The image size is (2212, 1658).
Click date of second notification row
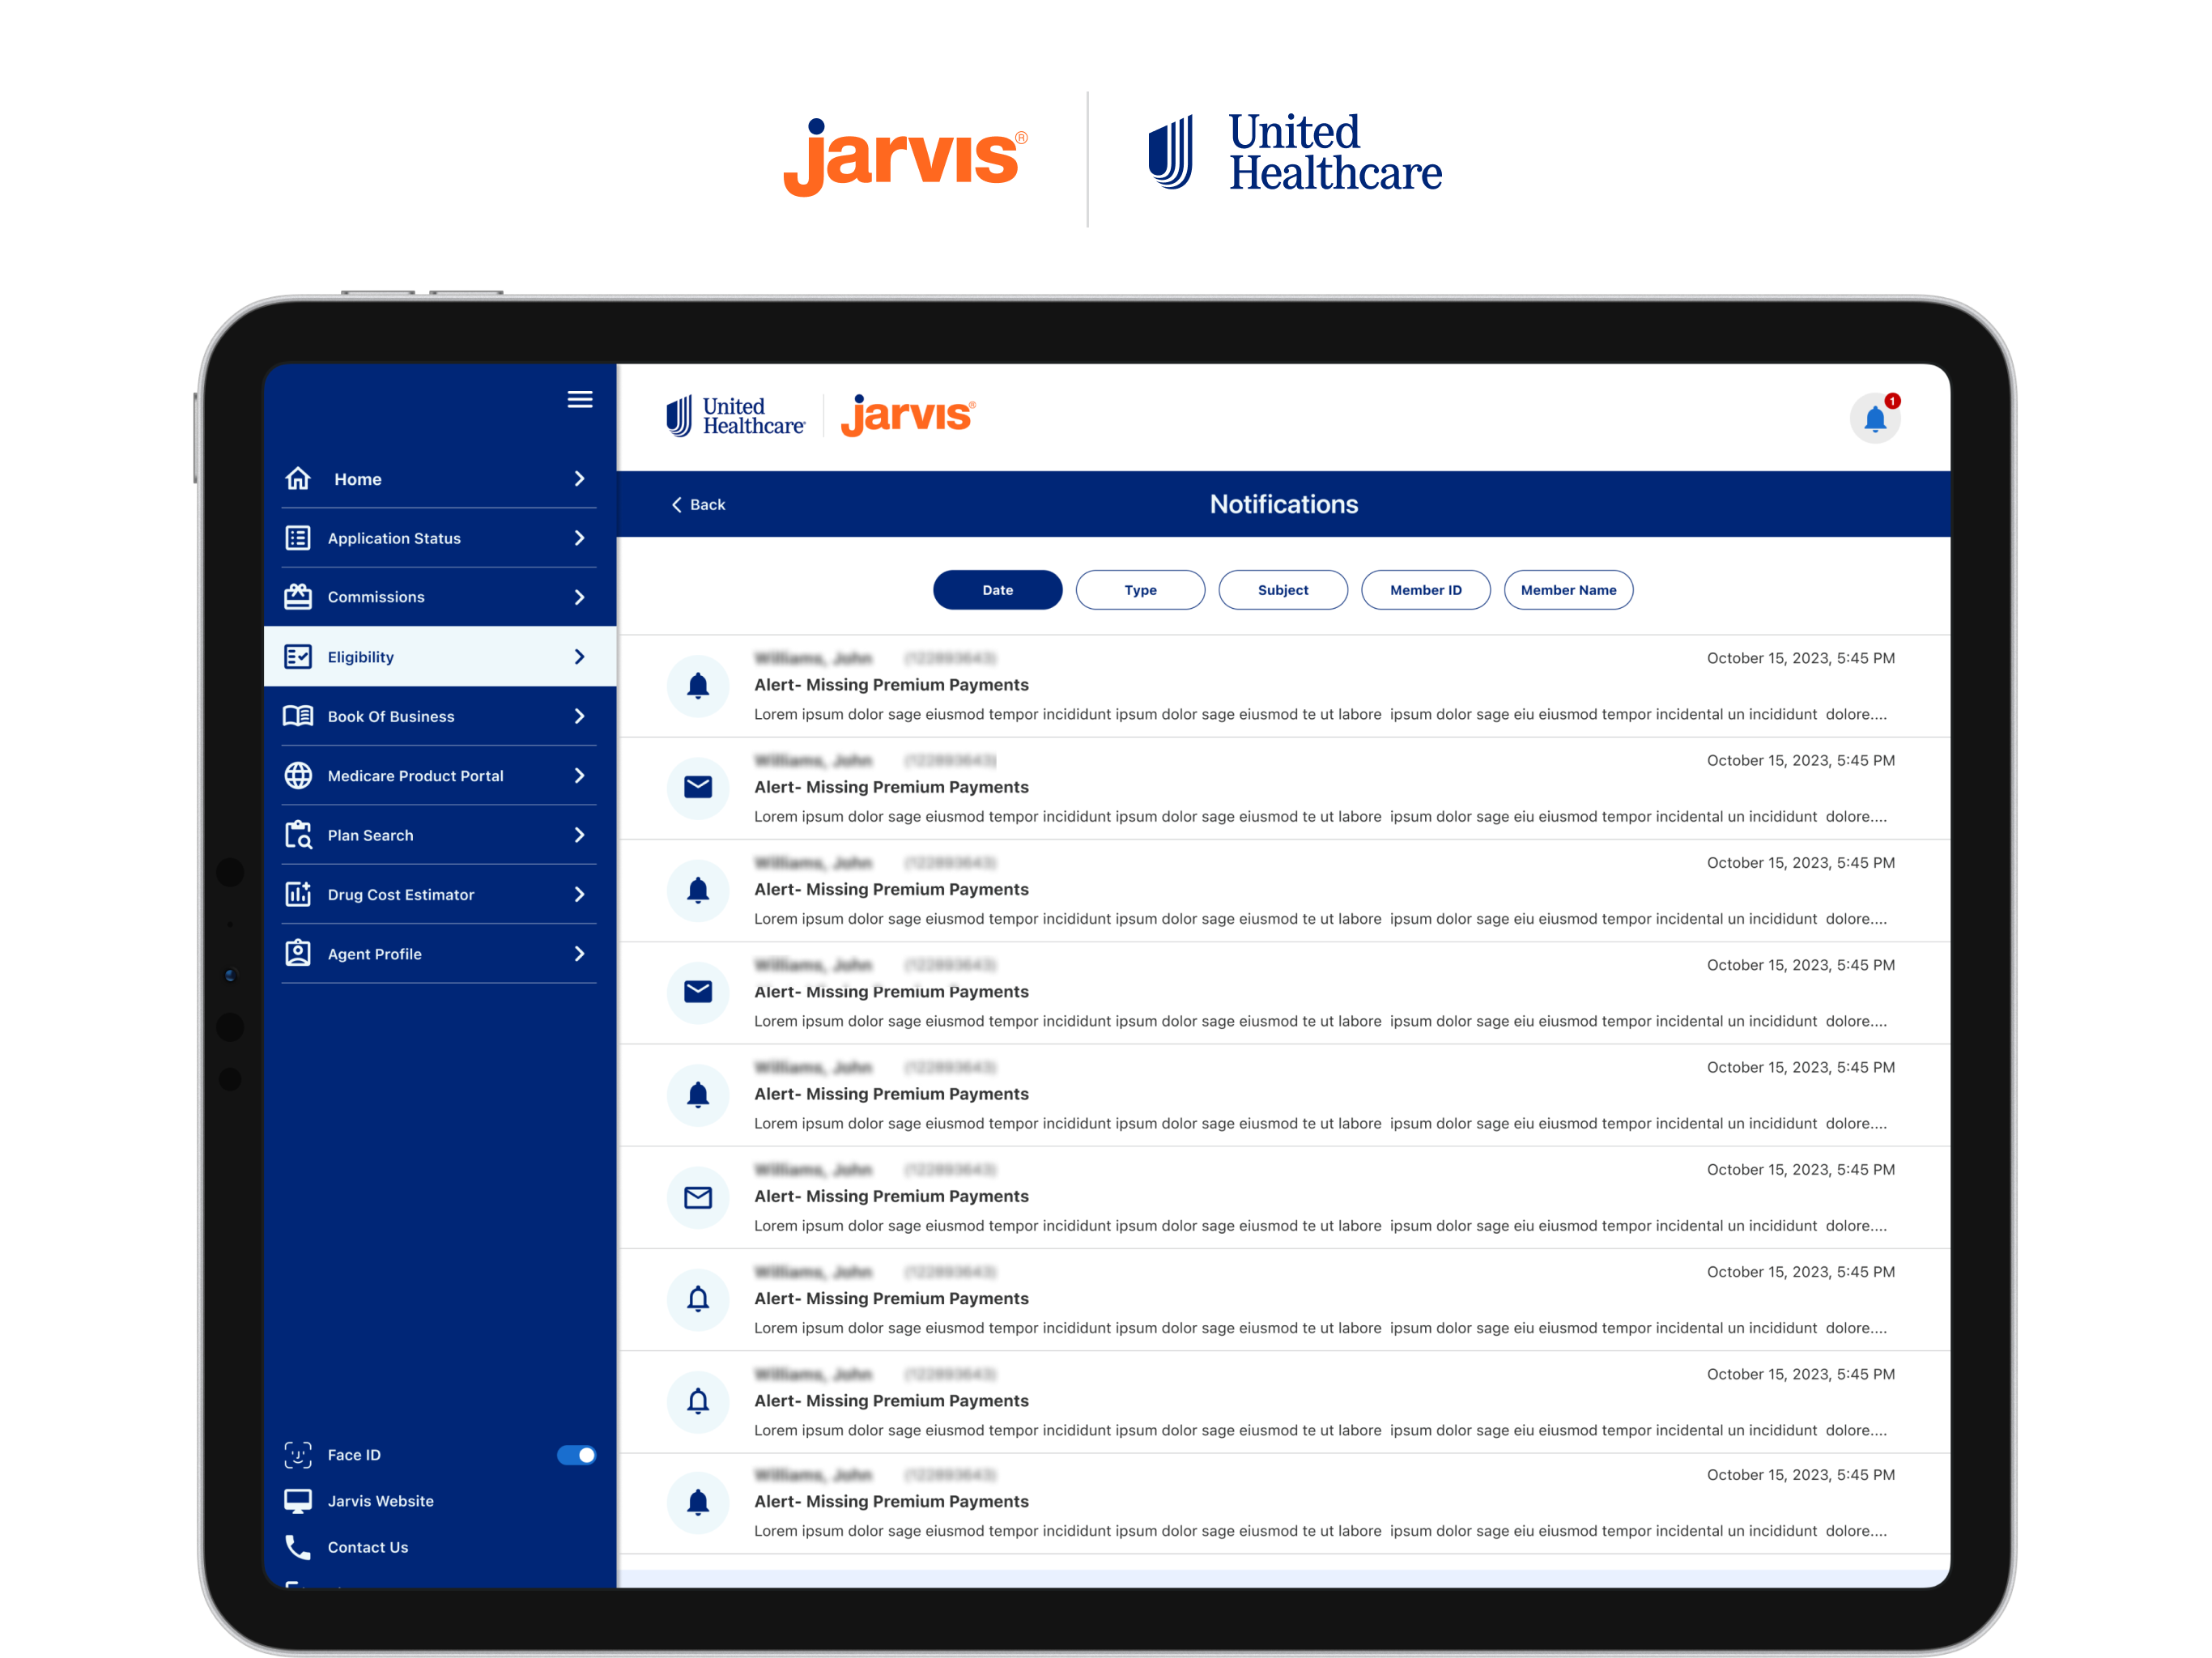point(1801,761)
